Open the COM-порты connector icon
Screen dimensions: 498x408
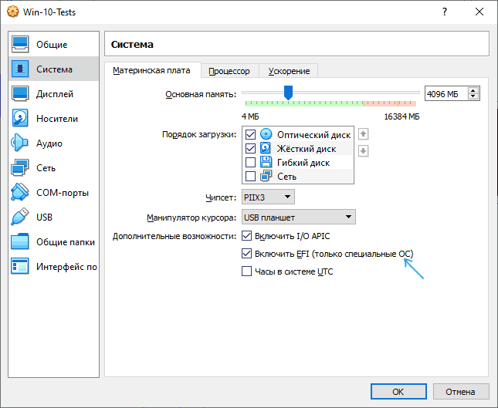(20, 193)
